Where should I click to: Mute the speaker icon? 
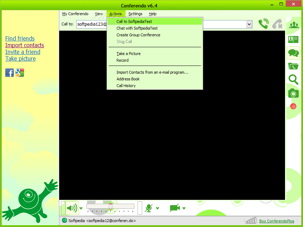tap(72, 208)
